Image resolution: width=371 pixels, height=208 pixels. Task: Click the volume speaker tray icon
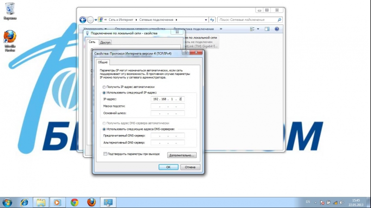pos(342,202)
